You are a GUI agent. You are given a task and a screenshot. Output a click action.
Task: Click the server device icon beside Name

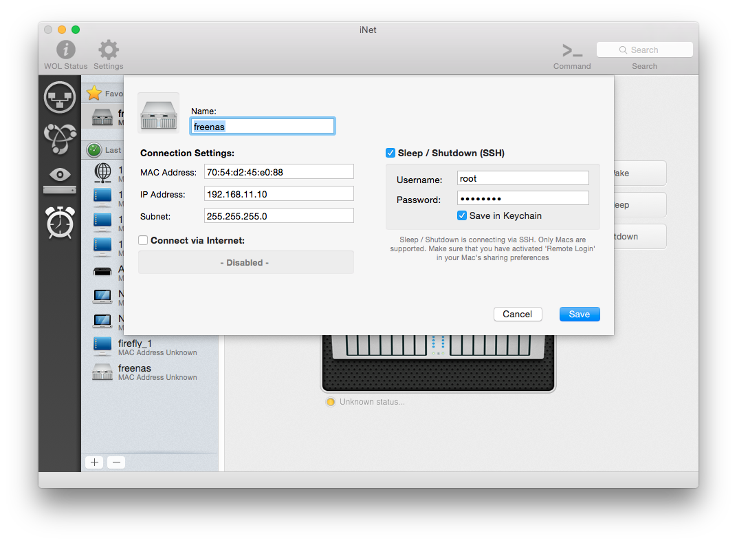[x=159, y=113]
